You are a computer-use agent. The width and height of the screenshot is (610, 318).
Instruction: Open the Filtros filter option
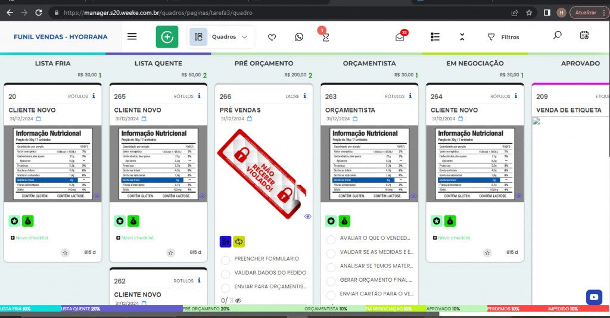click(x=503, y=37)
